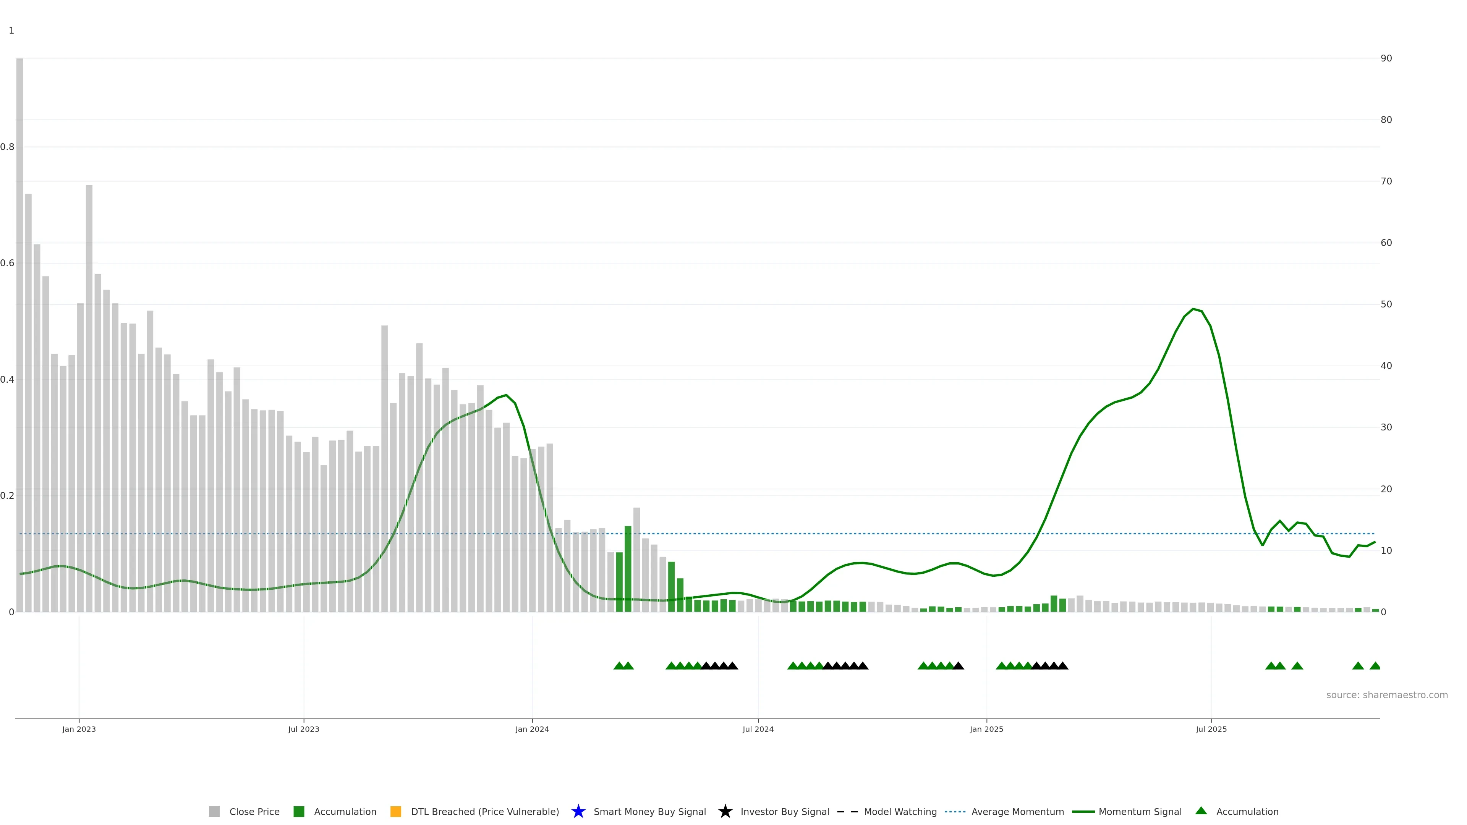Click the Jan 2024 axis label
Image resolution: width=1467 pixels, height=825 pixels.
532,730
